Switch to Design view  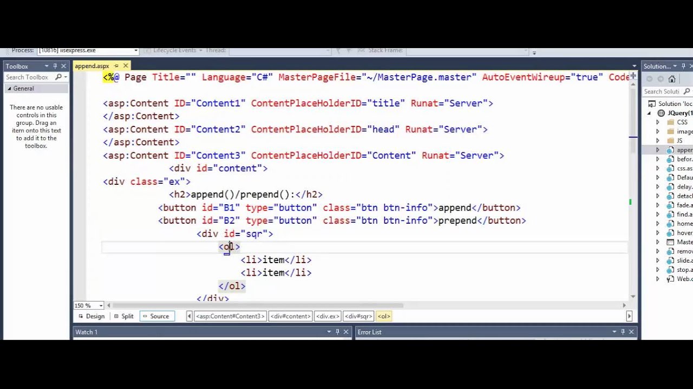(91, 316)
